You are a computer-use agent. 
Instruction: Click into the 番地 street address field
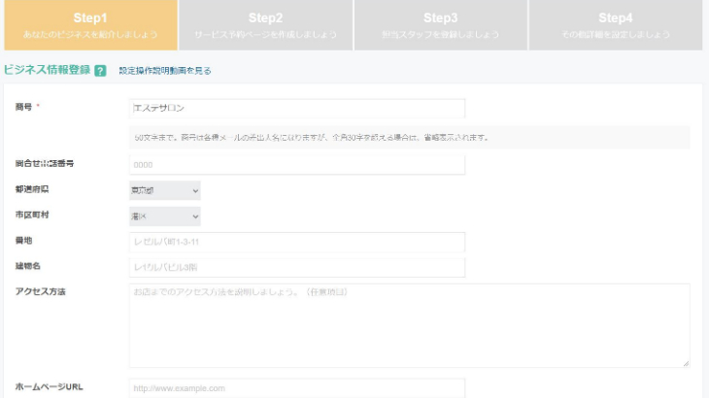[x=296, y=242]
